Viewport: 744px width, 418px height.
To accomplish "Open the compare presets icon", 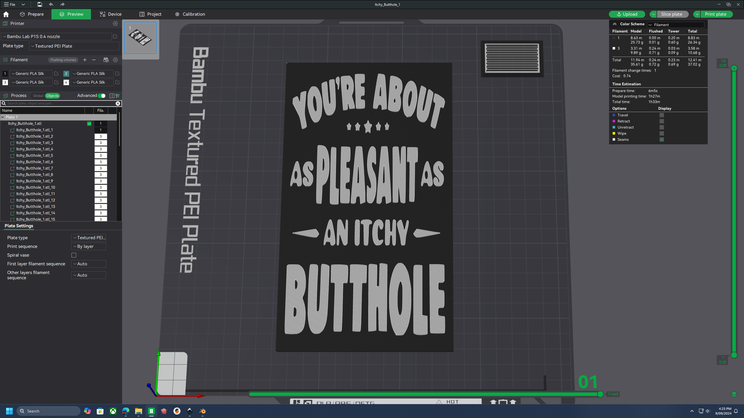I will click(x=118, y=96).
